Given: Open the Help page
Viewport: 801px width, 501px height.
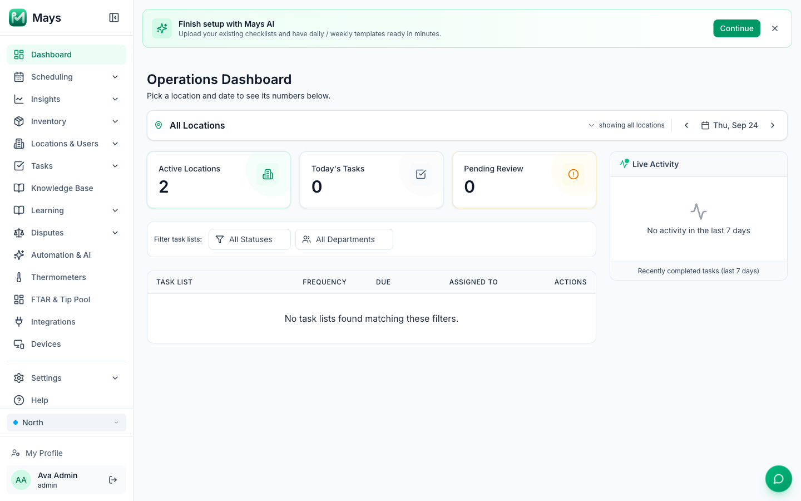Looking at the screenshot, I should 66,400.
